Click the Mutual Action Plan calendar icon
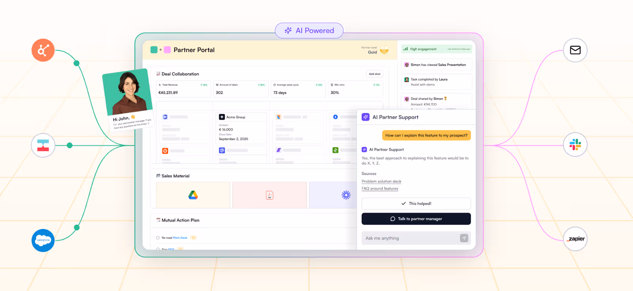The width and height of the screenshot is (633, 291). [x=158, y=220]
